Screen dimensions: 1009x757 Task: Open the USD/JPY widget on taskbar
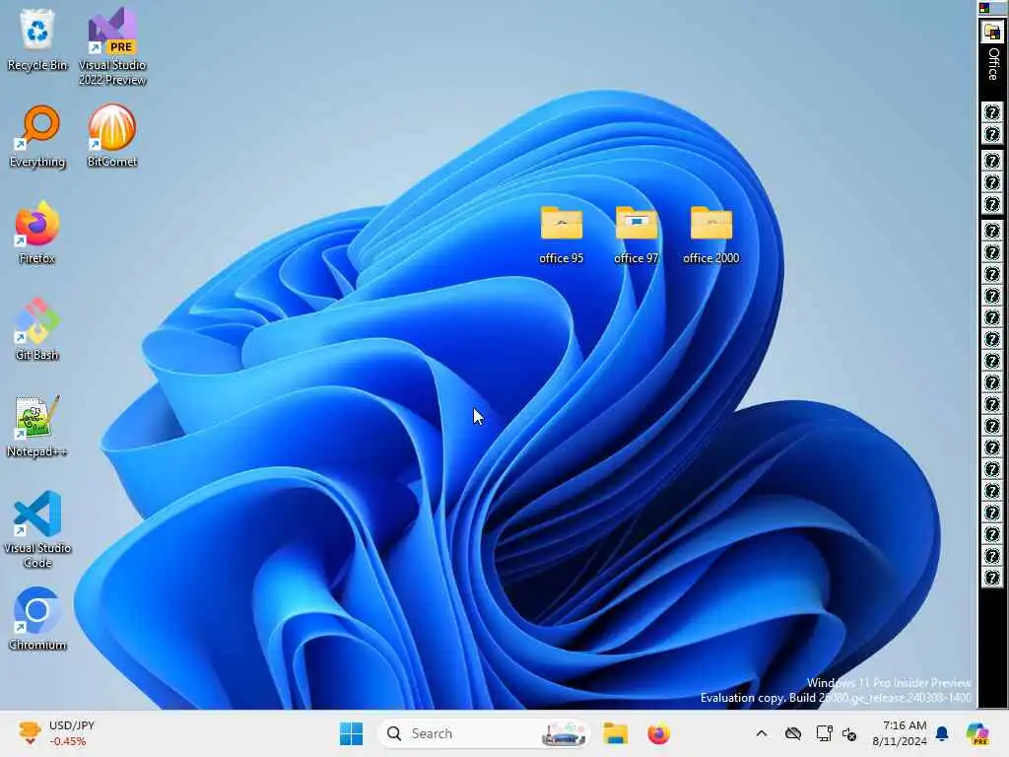(56, 733)
